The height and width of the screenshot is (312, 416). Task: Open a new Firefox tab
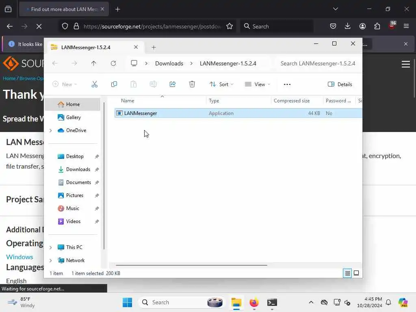pos(117,9)
